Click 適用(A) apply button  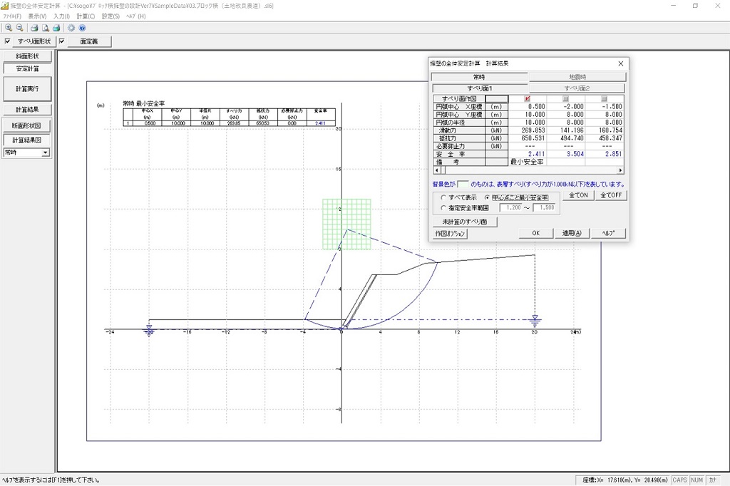[572, 233]
